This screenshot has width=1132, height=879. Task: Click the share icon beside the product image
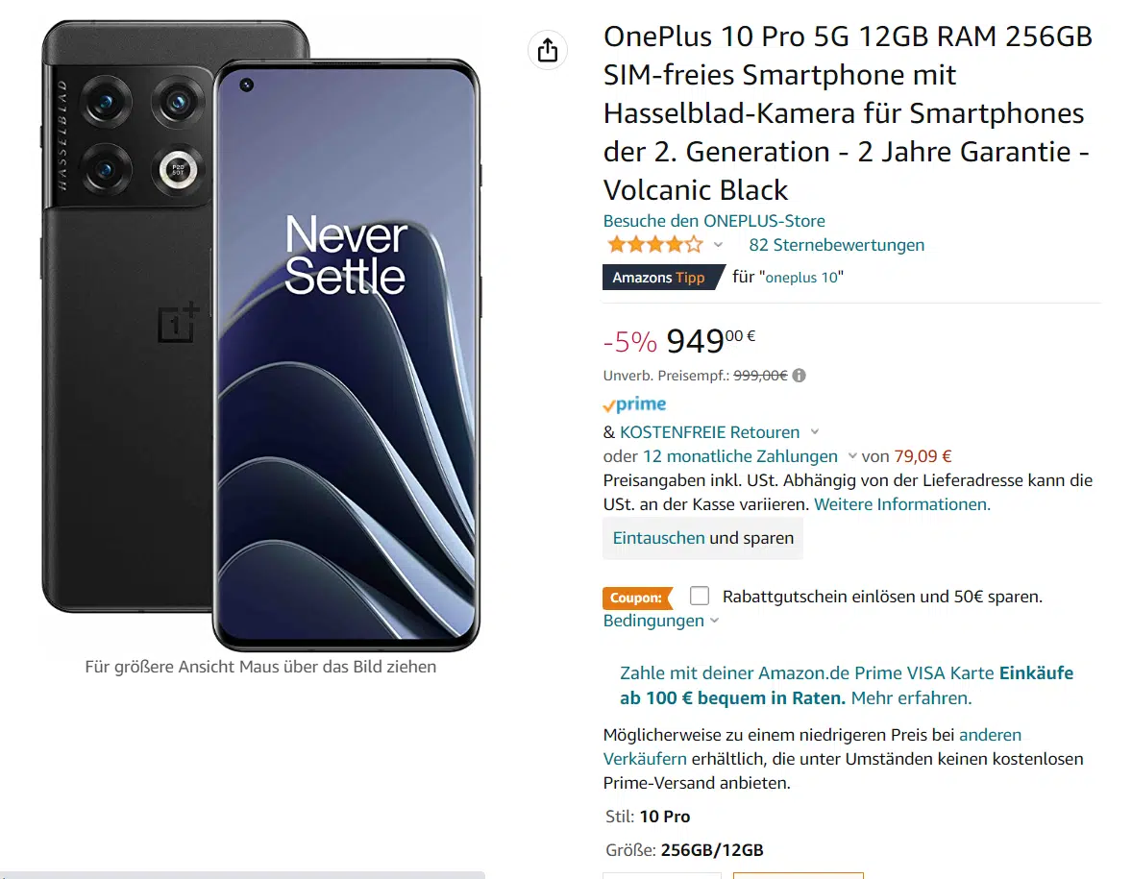click(x=548, y=50)
